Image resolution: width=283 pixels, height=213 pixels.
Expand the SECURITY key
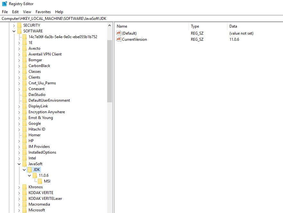14,25
